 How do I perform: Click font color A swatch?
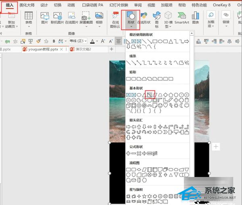coord(92,41)
